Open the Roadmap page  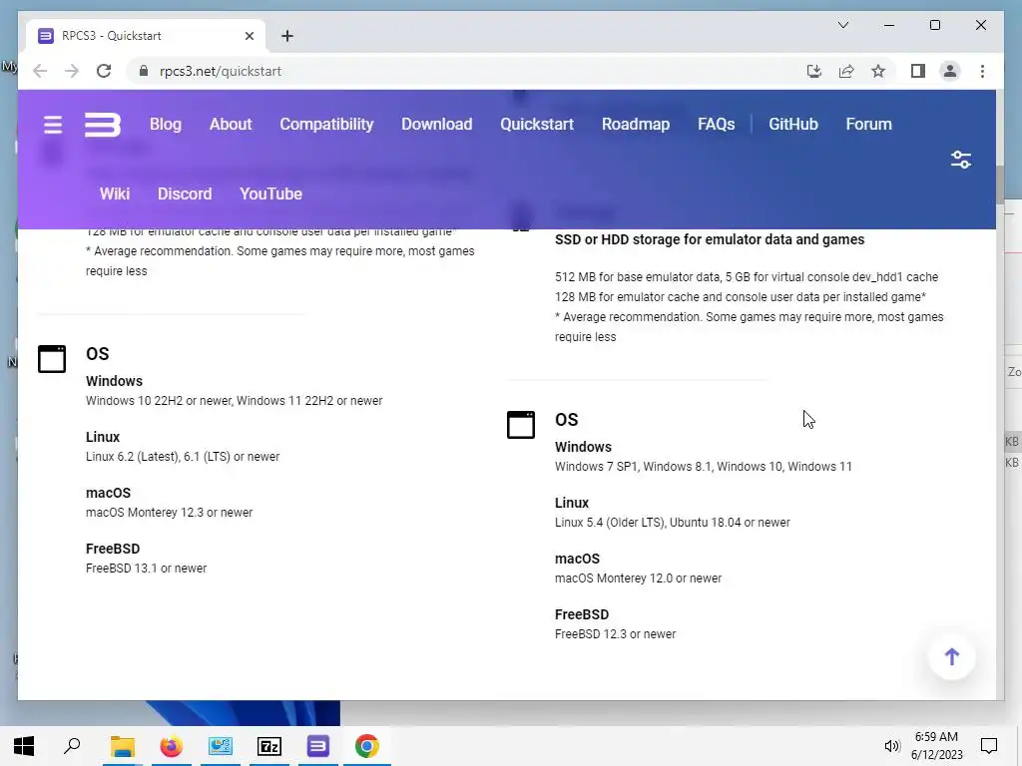point(636,125)
